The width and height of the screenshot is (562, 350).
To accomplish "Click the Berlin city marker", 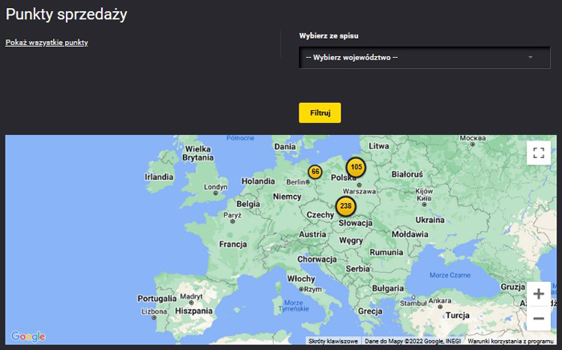I will [304, 182].
